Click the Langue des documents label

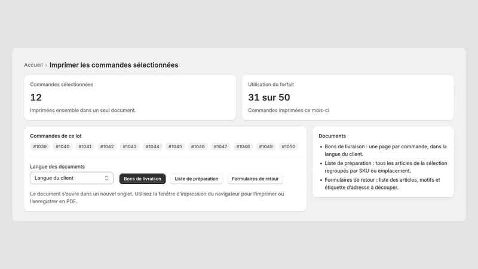tap(57, 167)
